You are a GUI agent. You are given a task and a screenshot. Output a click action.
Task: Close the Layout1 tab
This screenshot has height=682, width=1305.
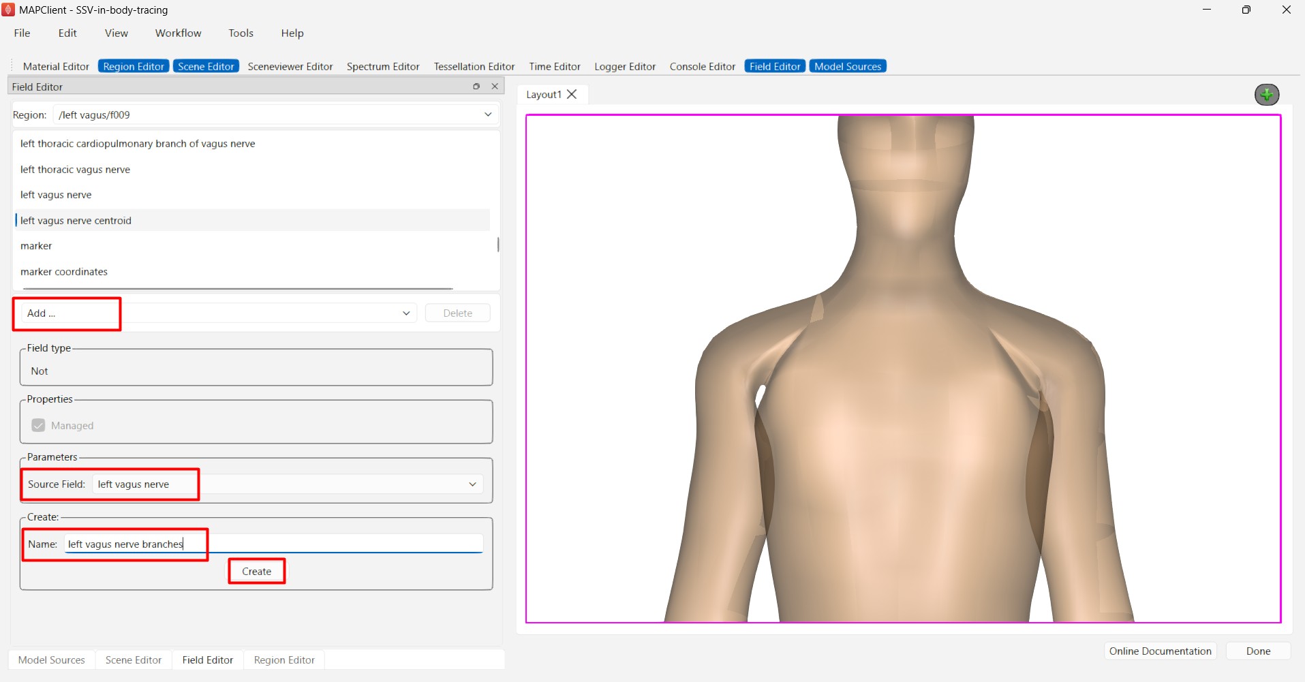coord(572,94)
